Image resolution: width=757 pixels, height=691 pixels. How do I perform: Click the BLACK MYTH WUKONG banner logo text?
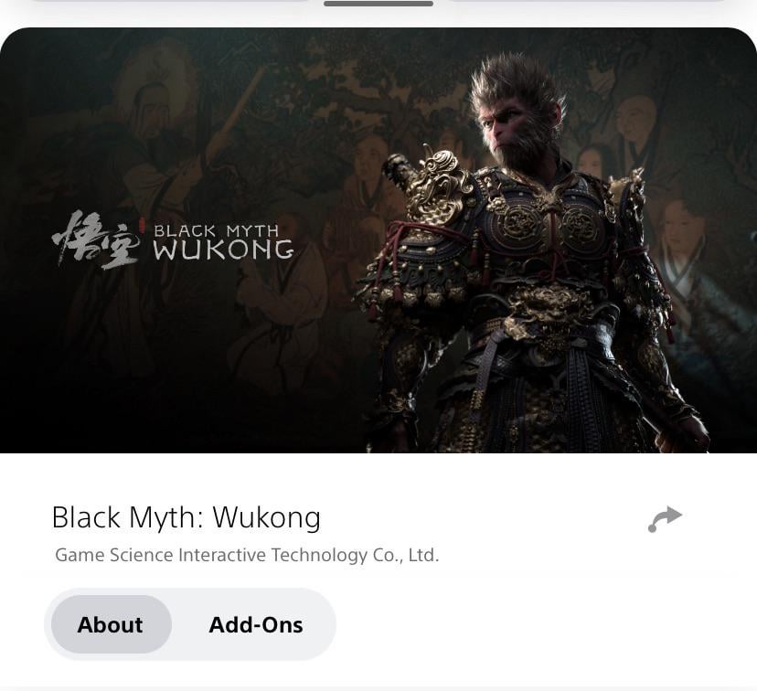click(223, 242)
